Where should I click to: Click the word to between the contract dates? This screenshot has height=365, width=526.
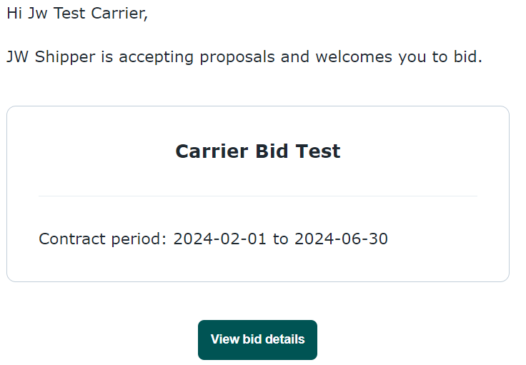pyautogui.click(x=280, y=239)
